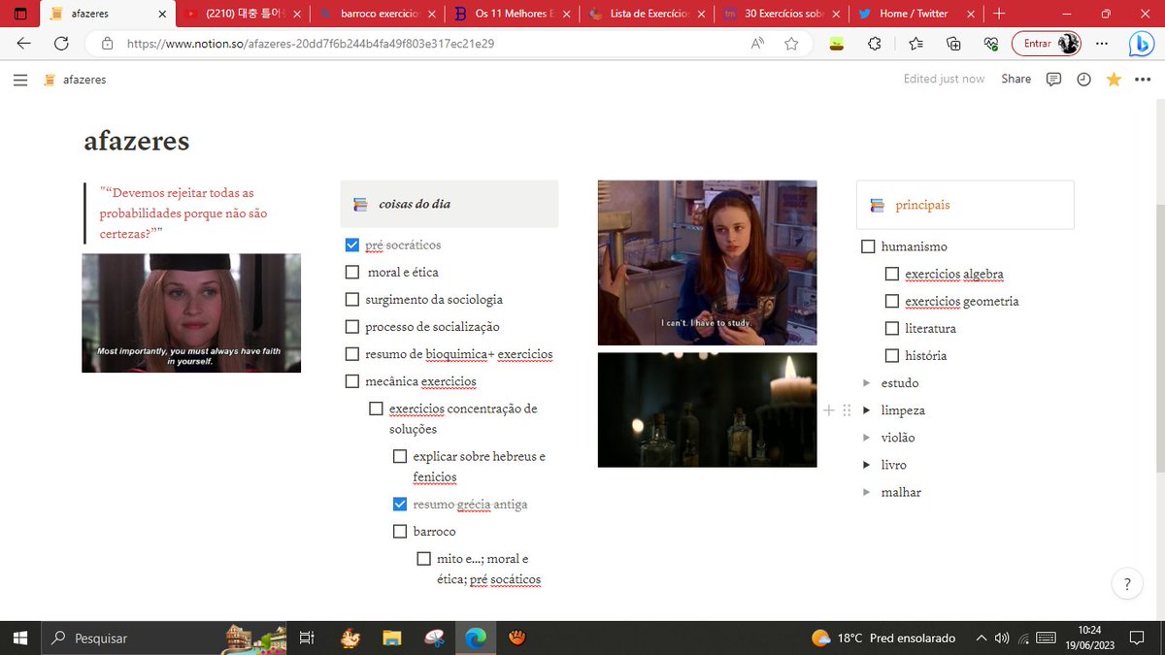Viewport: 1165px width, 655px height.
Task: Check the processo de socialização checkbox
Action: tap(352, 327)
